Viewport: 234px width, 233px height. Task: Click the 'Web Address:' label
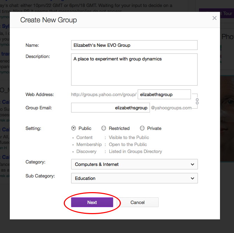[40, 94]
